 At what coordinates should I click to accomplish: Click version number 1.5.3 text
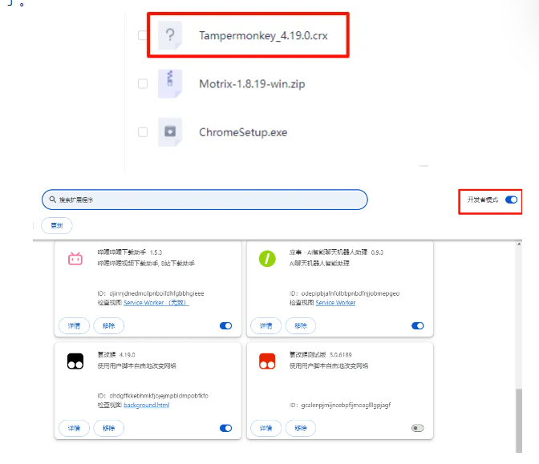pos(156,252)
